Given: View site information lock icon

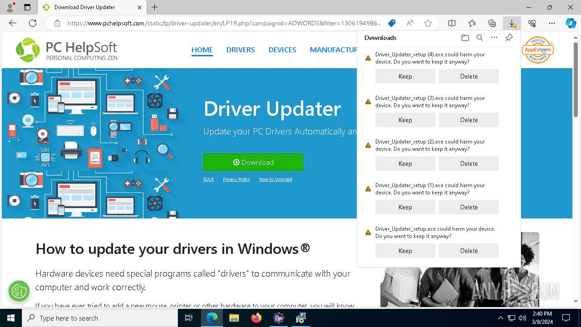Looking at the screenshot, I should pyautogui.click(x=57, y=23).
